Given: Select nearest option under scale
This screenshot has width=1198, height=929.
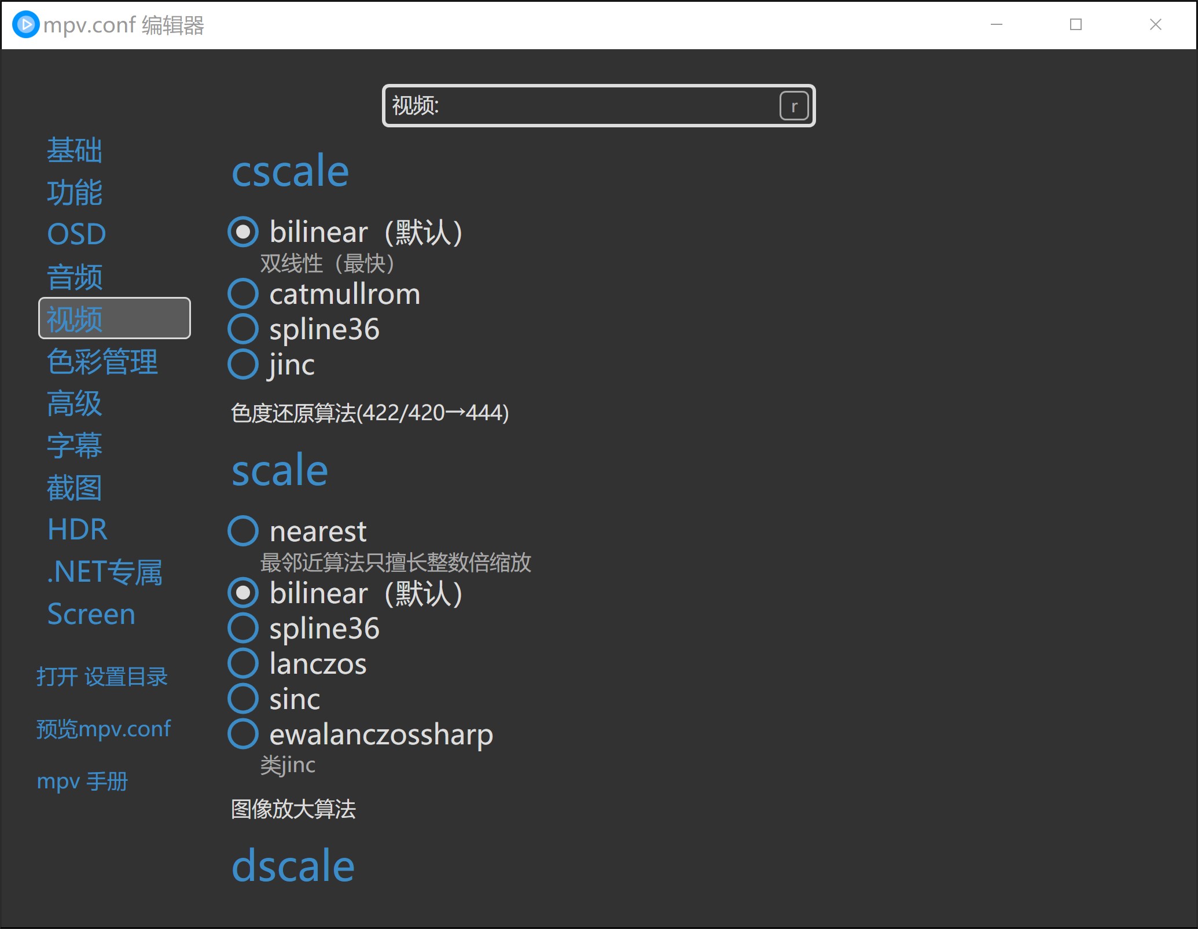Looking at the screenshot, I should click(243, 531).
